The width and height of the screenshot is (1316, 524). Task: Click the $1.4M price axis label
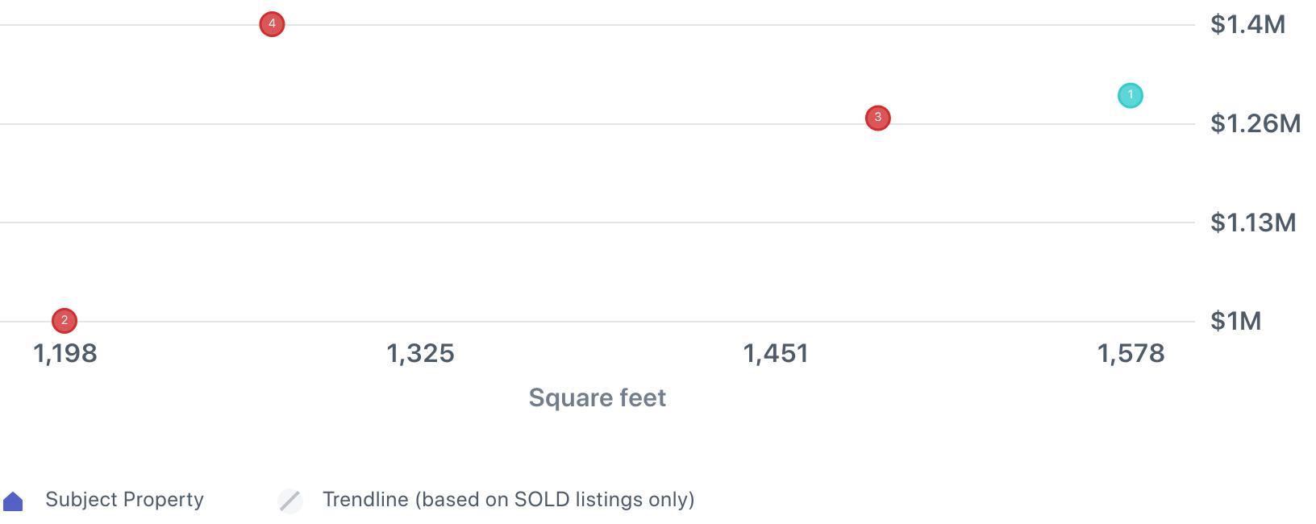[x=1247, y=24]
